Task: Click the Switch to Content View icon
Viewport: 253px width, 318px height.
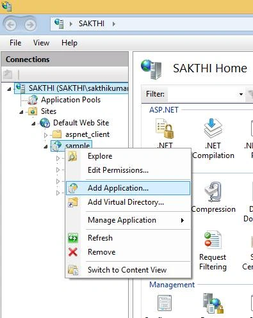Action: coord(73,270)
